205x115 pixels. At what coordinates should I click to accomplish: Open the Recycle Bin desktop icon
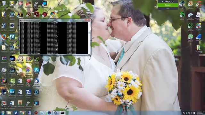[x=4, y=4]
